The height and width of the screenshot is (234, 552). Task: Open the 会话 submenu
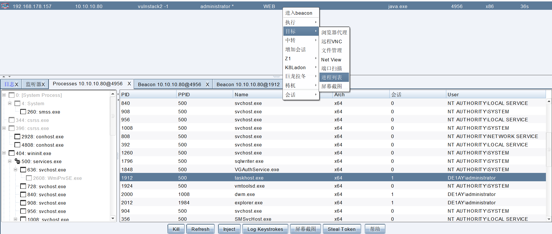pyautogui.click(x=301, y=95)
